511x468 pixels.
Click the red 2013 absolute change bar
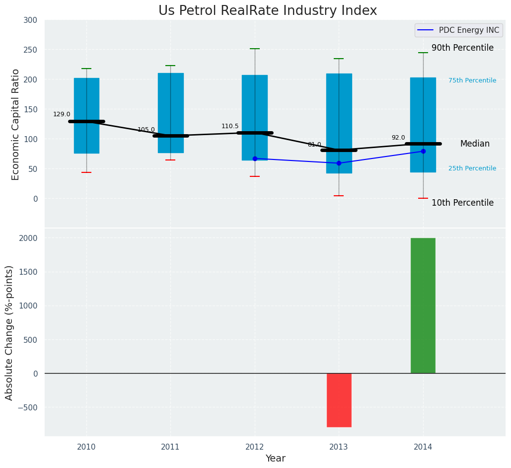coord(339,400)
